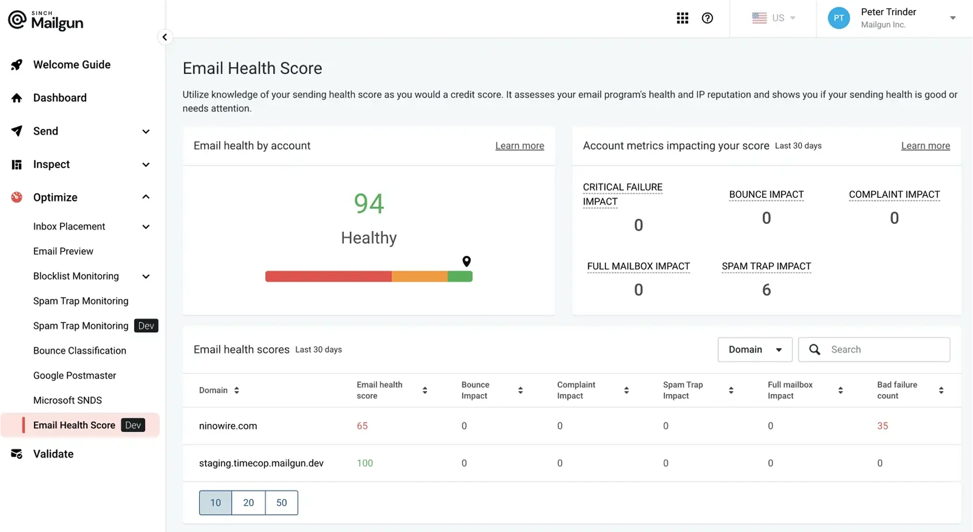This screenshot has height=532, width=973.
Task: Sort by Bounce Impact column
Action: tap(520, 390)
